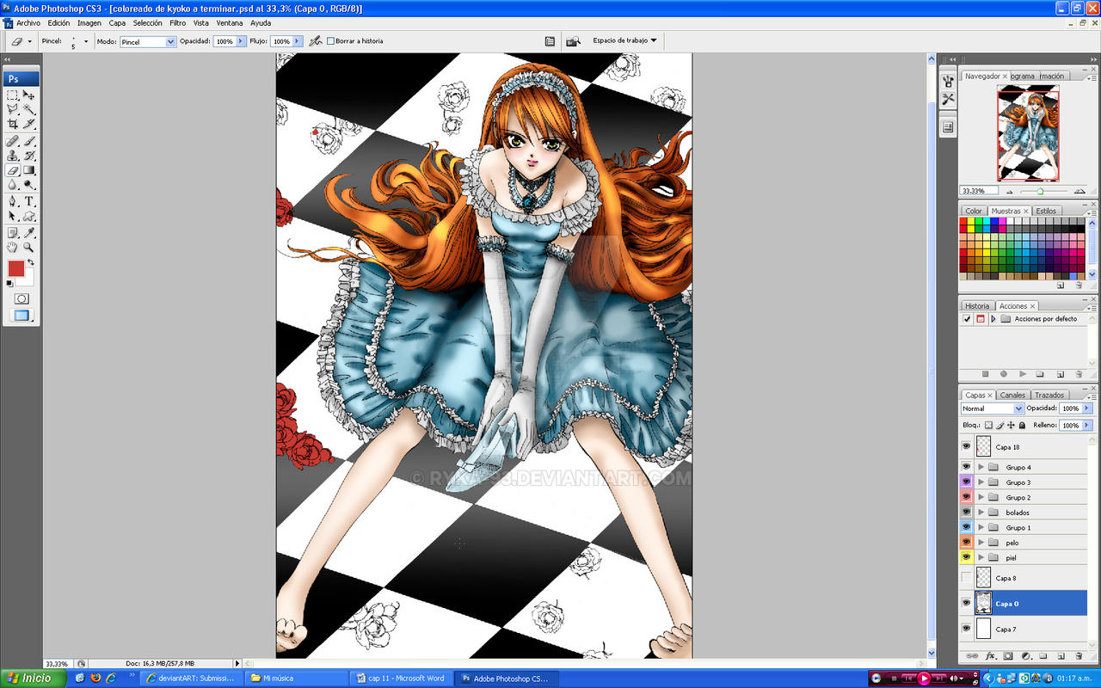Hide the bolados group
1101x688 pixels.
click(966, 513)
